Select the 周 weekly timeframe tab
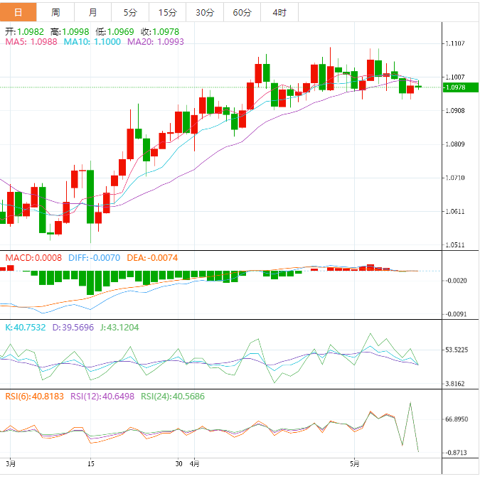Image resolution: width=480 pixels, height=479 pixels. (x=55, y=12)
